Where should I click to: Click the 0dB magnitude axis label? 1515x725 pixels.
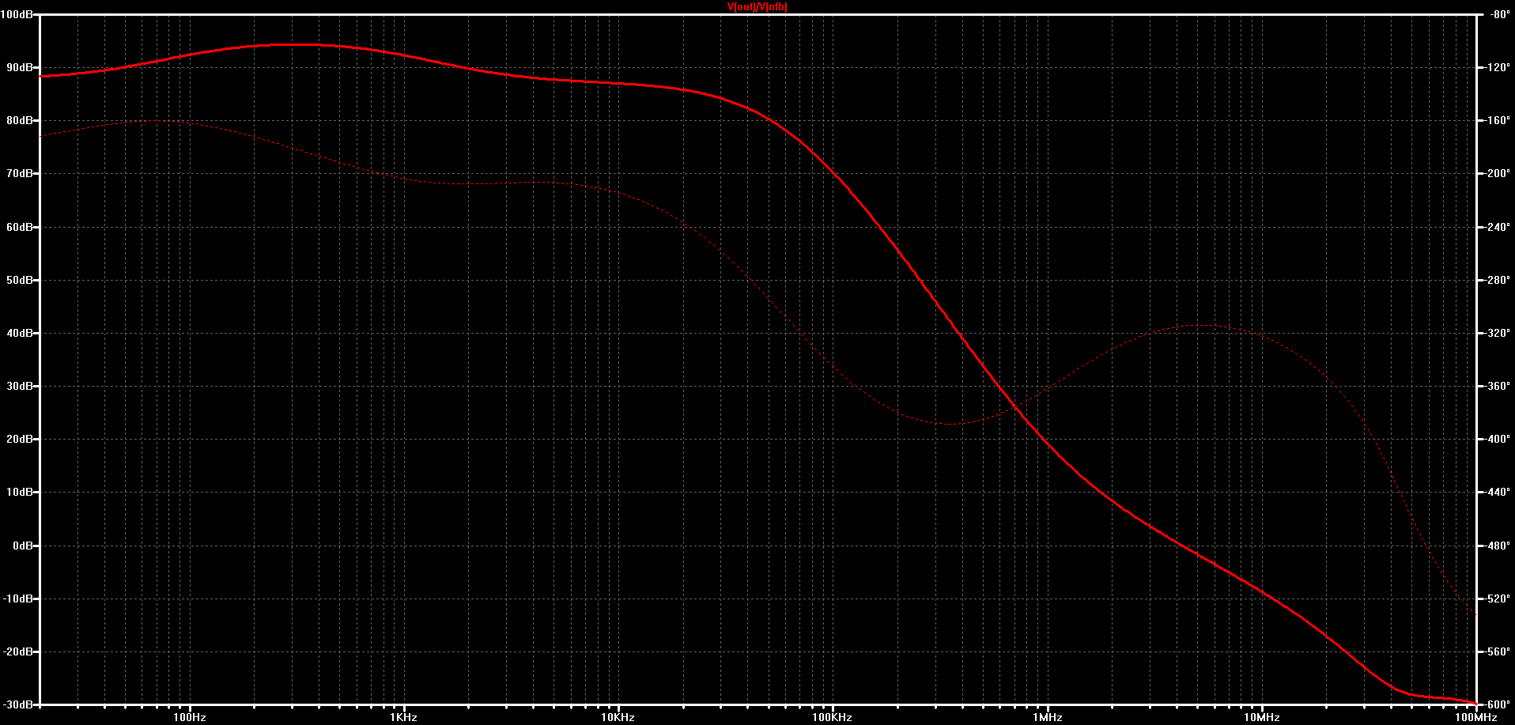coord(23,546)
